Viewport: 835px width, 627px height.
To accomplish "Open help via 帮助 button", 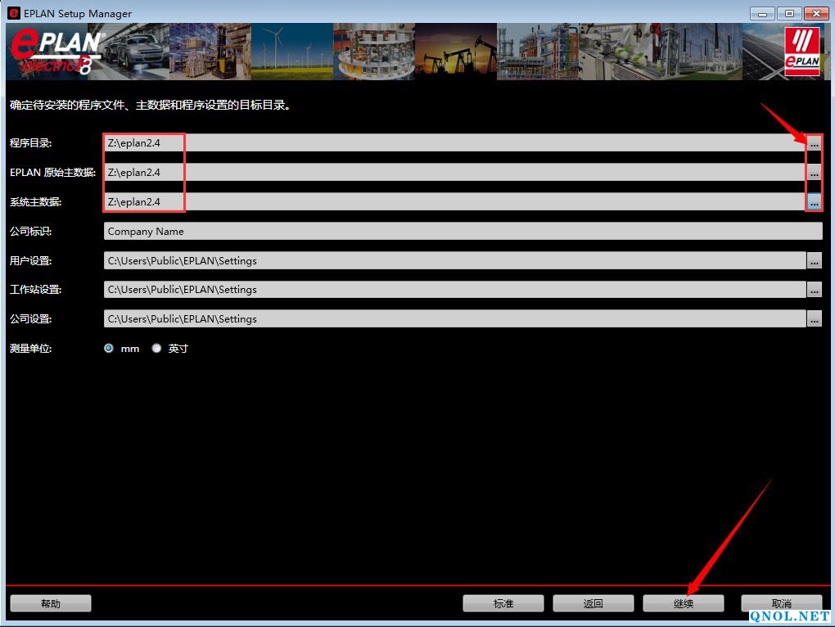I will tap(50, 603).
